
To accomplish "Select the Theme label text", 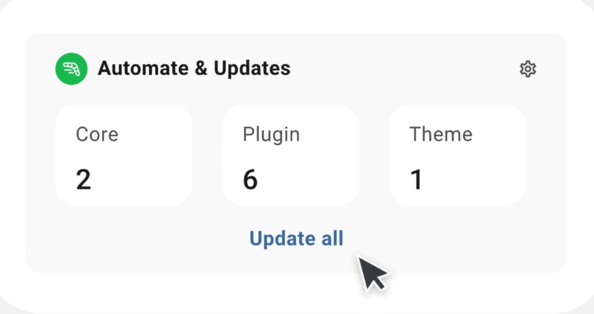I will [x=441, y=134].
